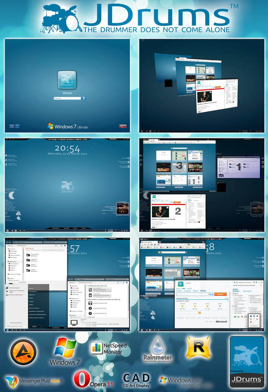
Task: Open the NetSpeed Monitor bar-chart icon
Action: [x=96, y=348]
